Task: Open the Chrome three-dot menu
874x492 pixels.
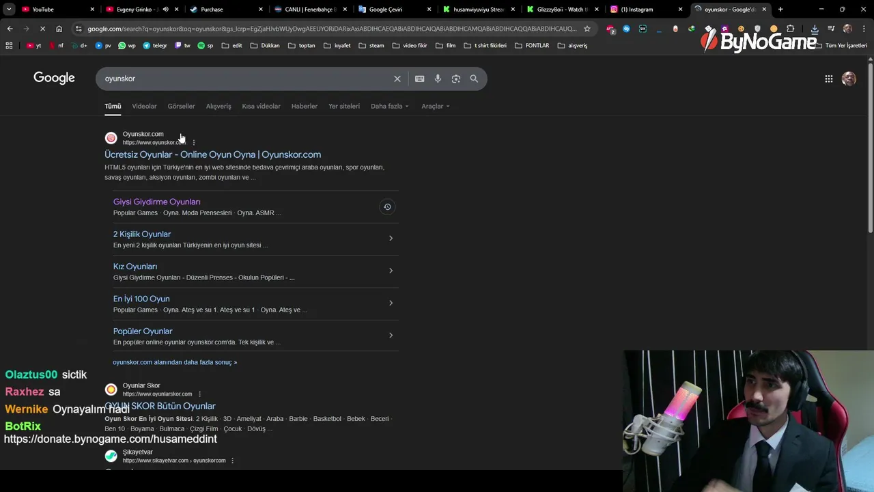Action: pos(863,29)
